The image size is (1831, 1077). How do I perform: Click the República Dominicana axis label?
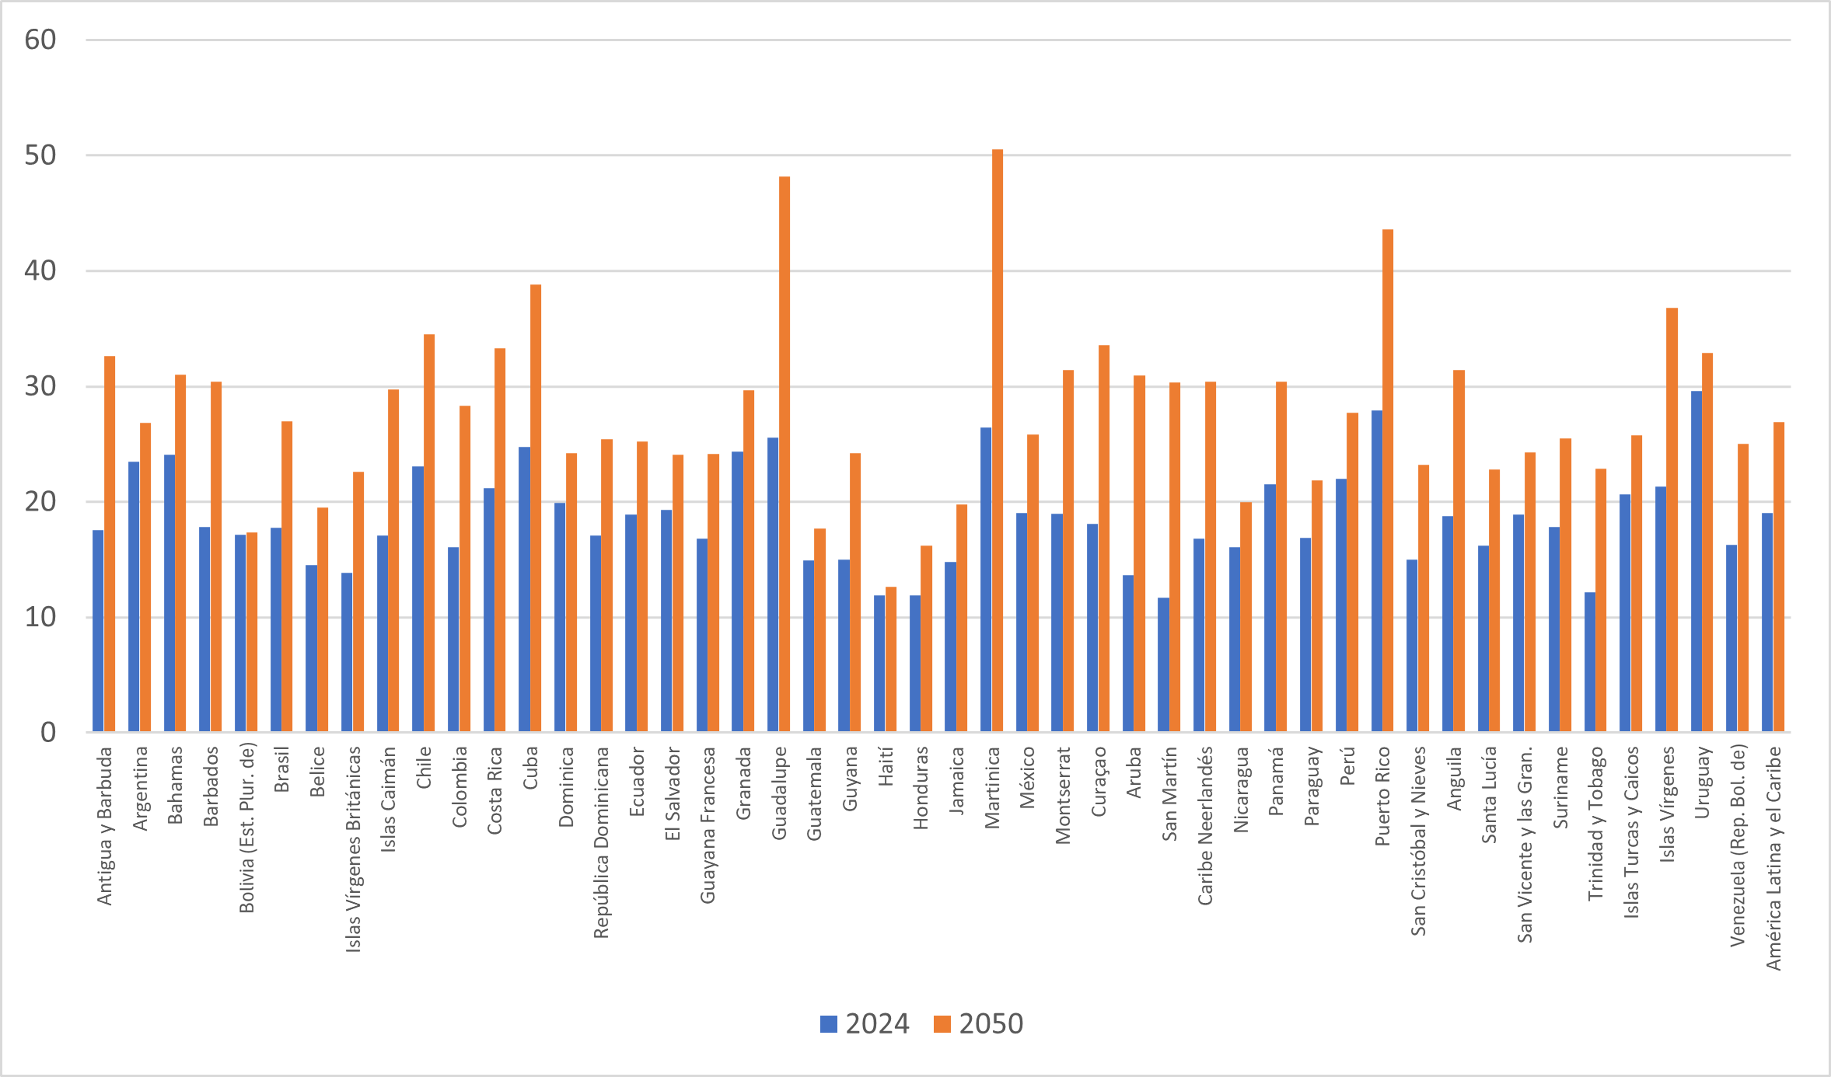coord(601,843)
